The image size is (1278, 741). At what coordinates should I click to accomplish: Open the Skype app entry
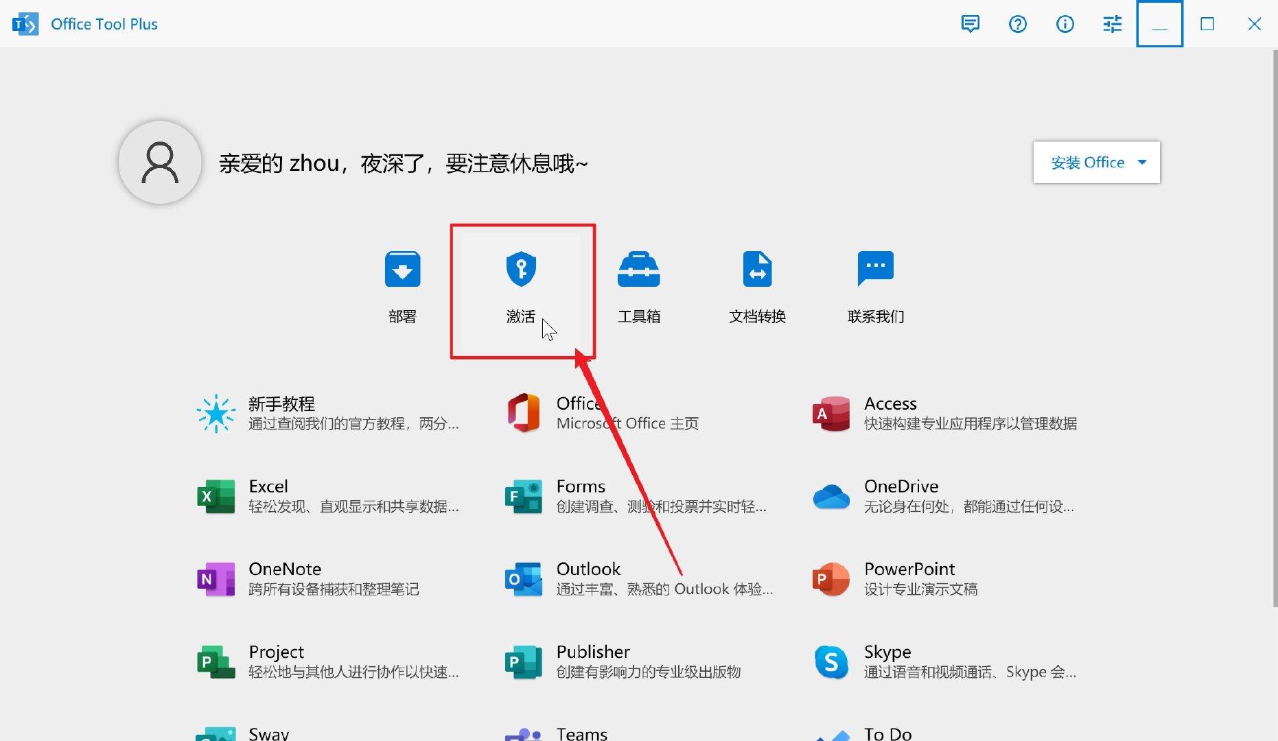pyautogui.click(x=944, y=661)
